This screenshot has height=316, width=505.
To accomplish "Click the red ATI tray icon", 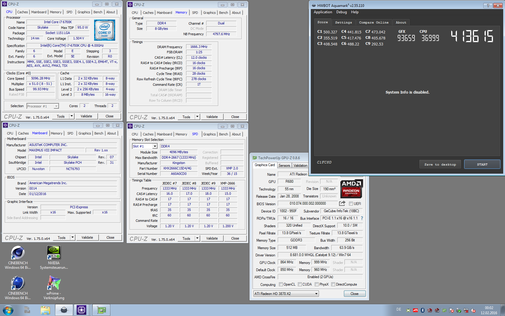I will coord(415,310).
